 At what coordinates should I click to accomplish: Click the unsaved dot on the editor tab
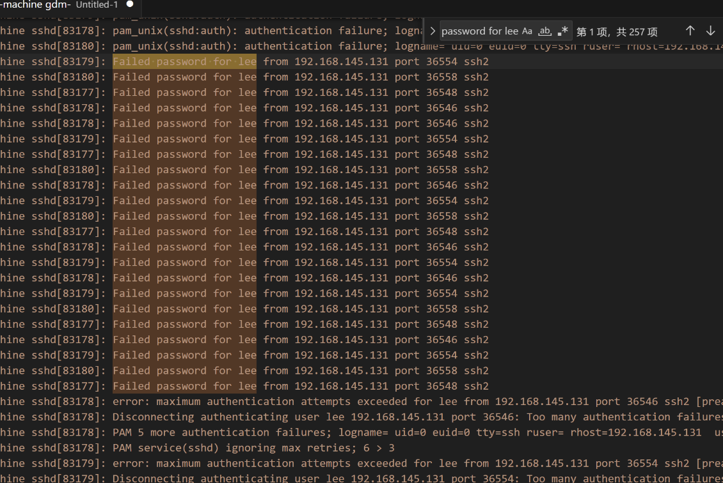coord(130,4)
